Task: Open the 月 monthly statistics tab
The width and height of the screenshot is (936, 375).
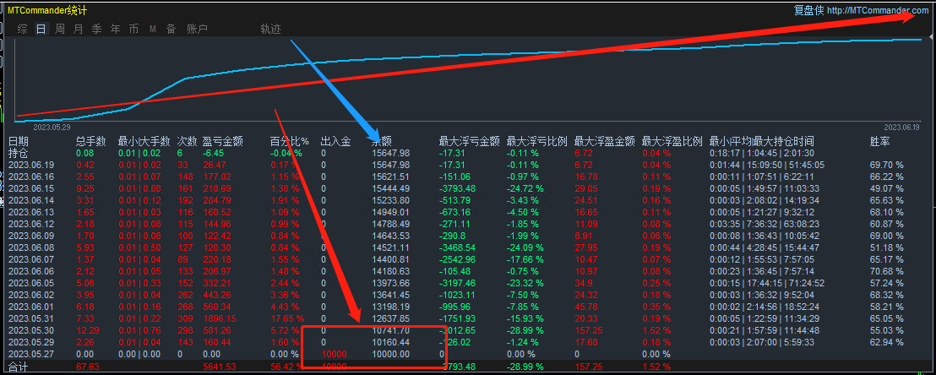Action: coord(79,29)
